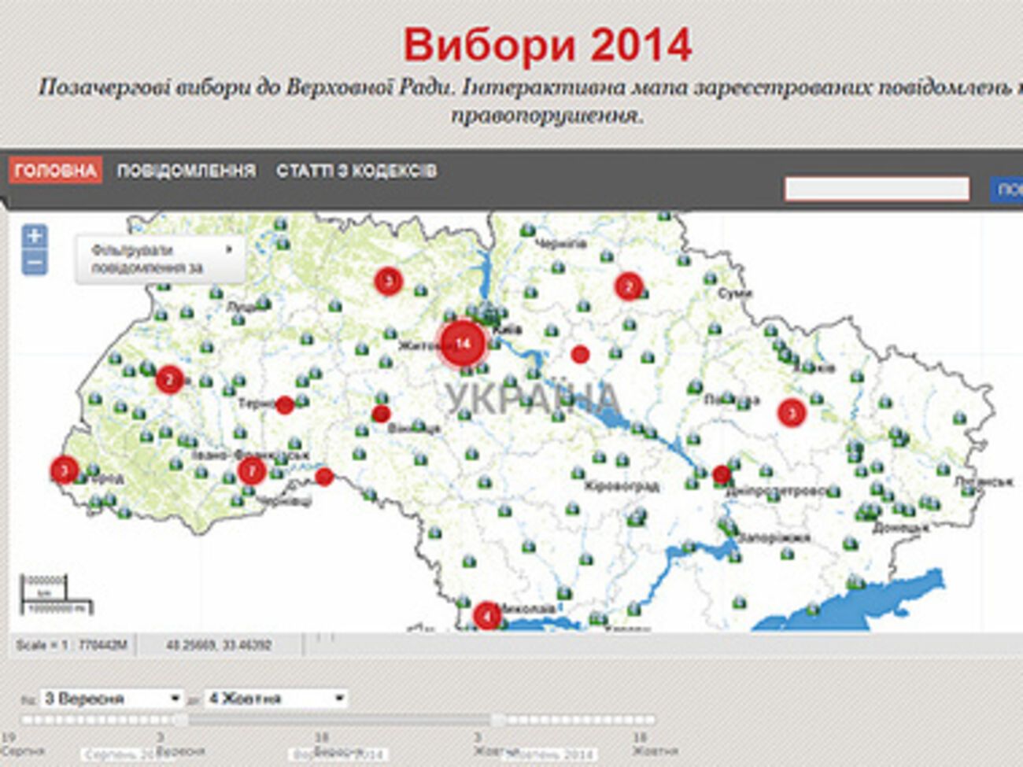The image size is (1023, 767).
Task: Click the map zoom out minus button
Action: 34,263
